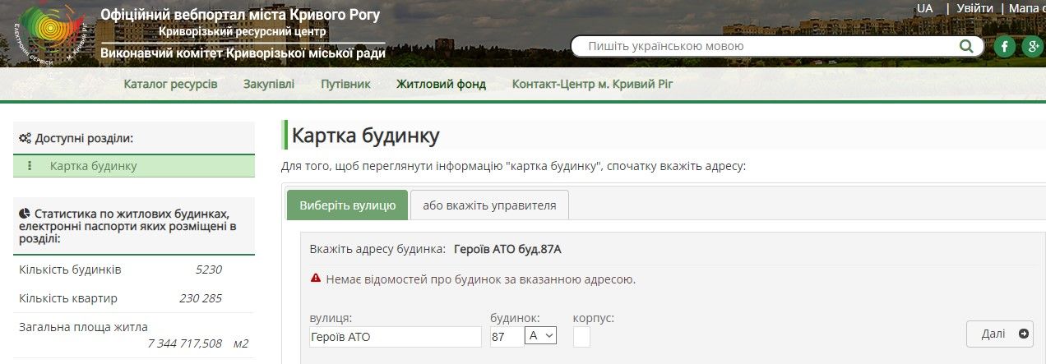Click the Вкажіть адресу будинка: label
This screenshot has height=364, width=1046.
(x=377, y=249)
